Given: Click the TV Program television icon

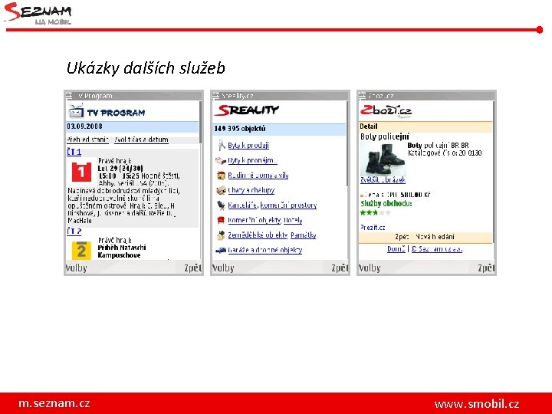Looking at the screenshot, I should 76,111.
